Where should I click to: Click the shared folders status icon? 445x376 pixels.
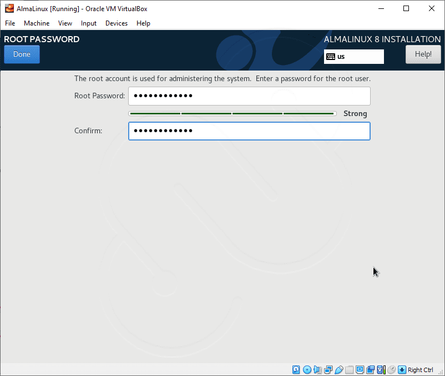pos(350,369)
